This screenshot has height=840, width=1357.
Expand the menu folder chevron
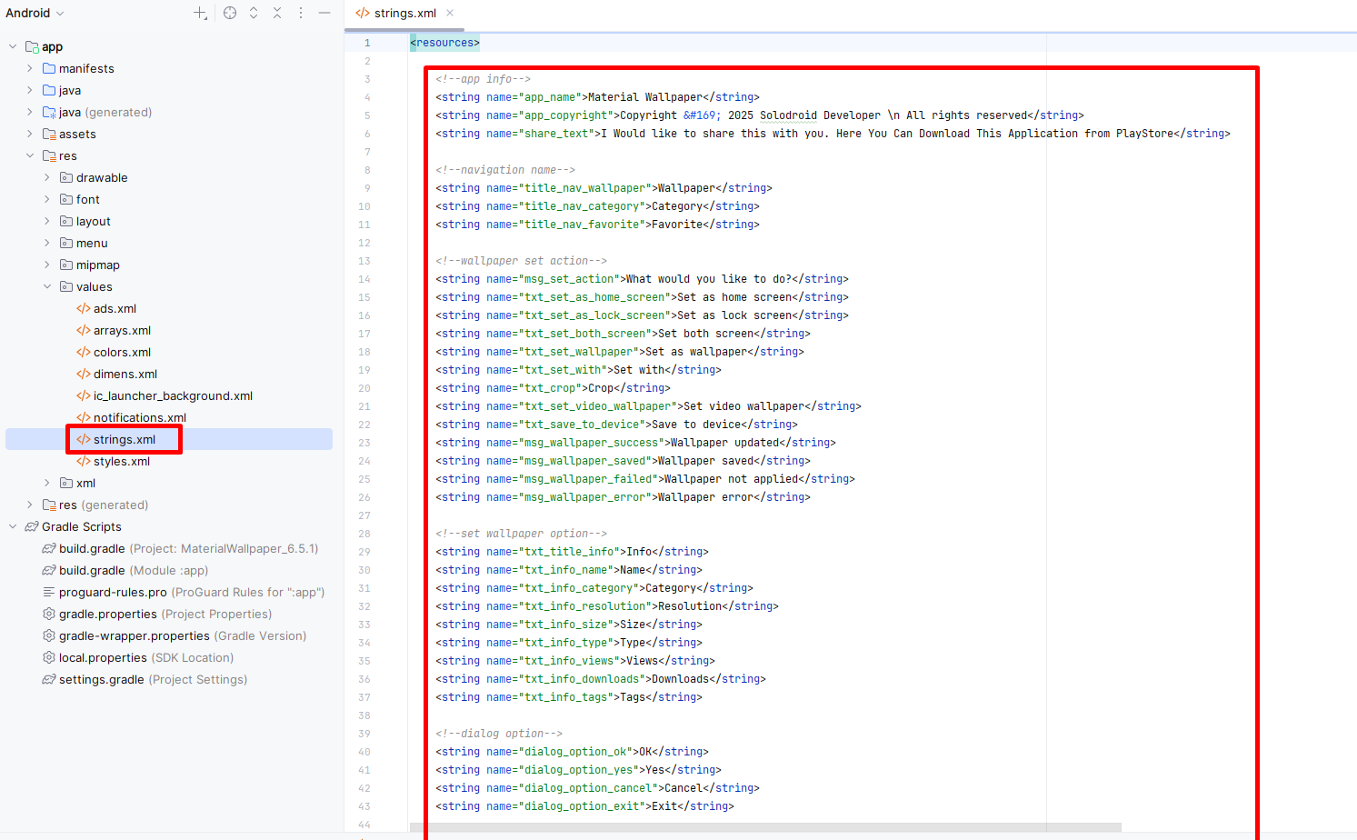point(47,243)
